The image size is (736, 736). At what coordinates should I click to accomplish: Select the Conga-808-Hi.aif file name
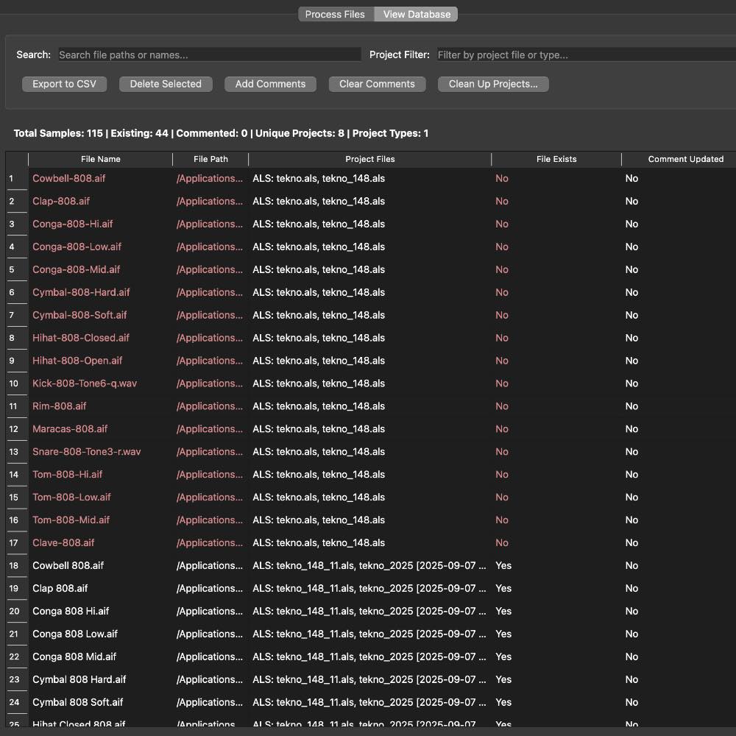72,224
